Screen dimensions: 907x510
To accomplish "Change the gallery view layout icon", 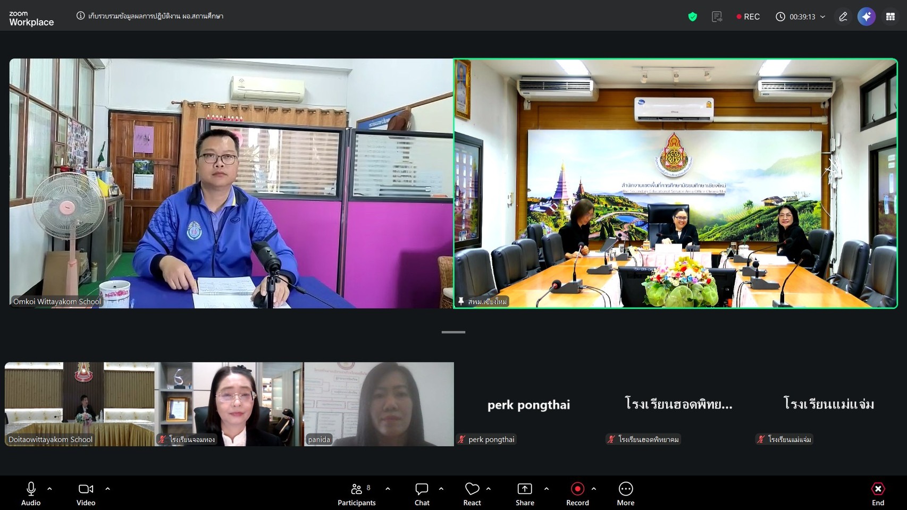I will (891, 16).
